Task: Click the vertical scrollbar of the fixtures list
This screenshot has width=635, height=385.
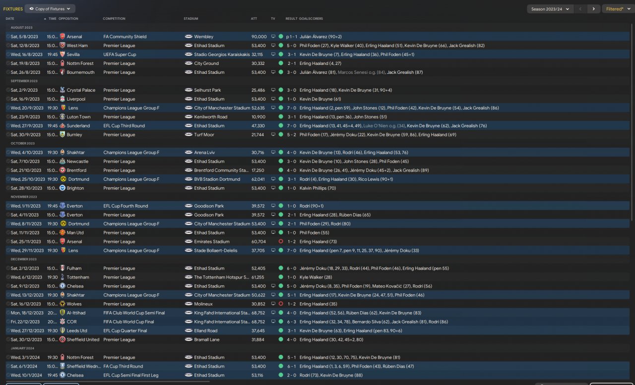Action: [x=632, y=121]
